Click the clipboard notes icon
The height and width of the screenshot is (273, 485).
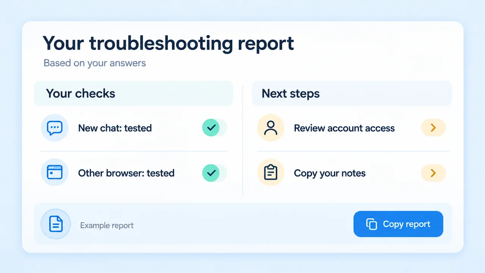pyautogui.click(x=271, y=173)
